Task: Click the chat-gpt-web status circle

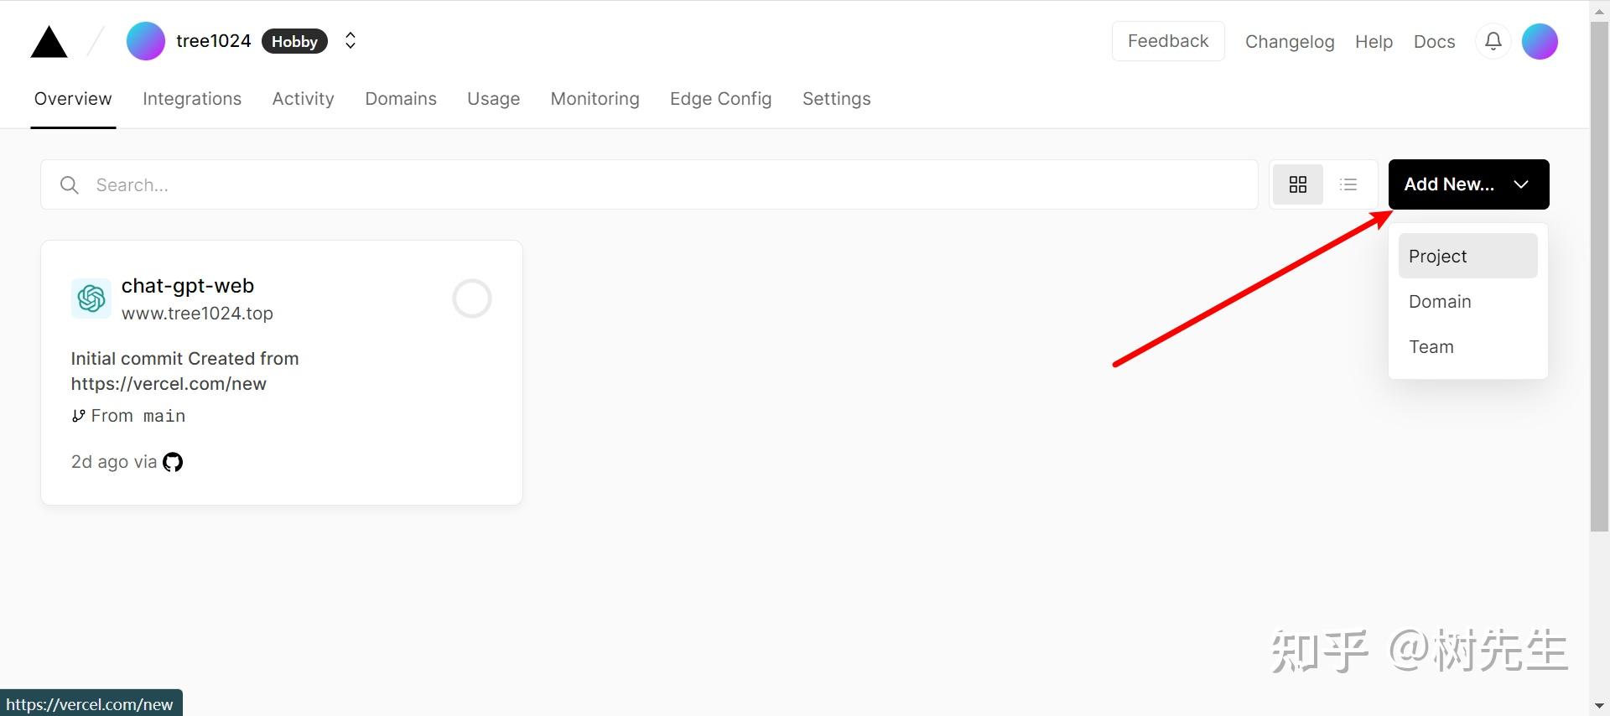Action: tap(472, 298)
